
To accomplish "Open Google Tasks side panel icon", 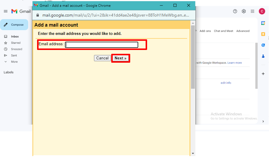I will click(263, 45).
